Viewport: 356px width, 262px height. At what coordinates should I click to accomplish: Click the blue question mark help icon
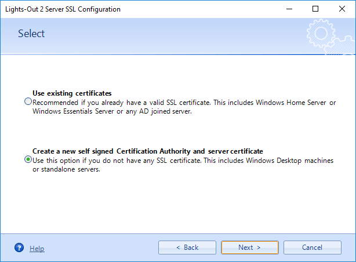(19, 248)
